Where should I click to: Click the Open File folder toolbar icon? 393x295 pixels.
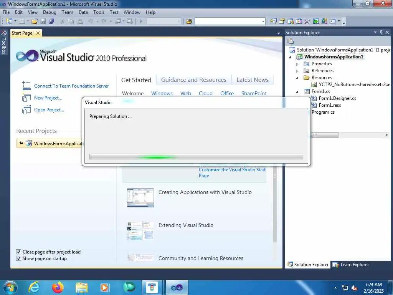click(x=34, y=22)
